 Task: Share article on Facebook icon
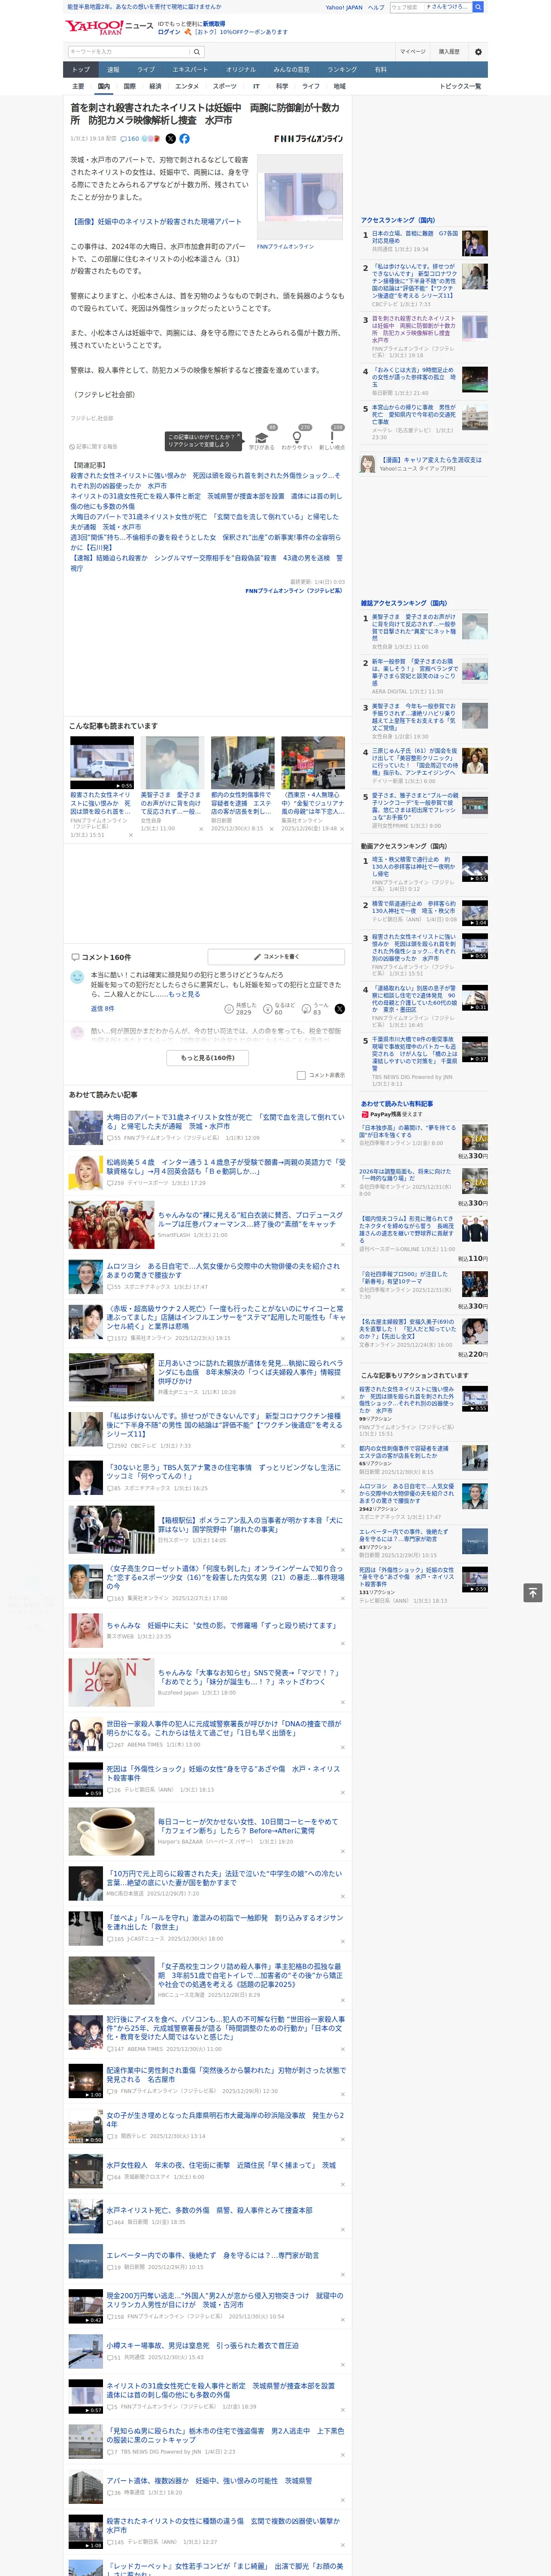click(x=184, y=139)
